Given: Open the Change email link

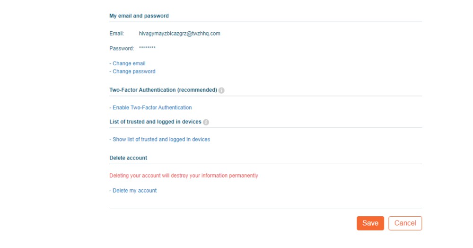Looking at the screenshot, I should [x=127, y=63].
